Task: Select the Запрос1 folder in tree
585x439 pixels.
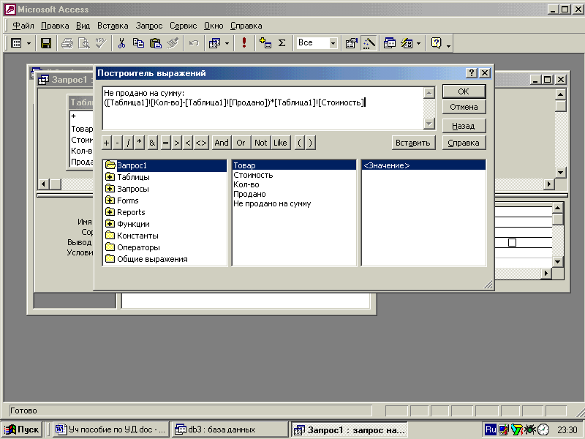Action: (x=132, y=165)
